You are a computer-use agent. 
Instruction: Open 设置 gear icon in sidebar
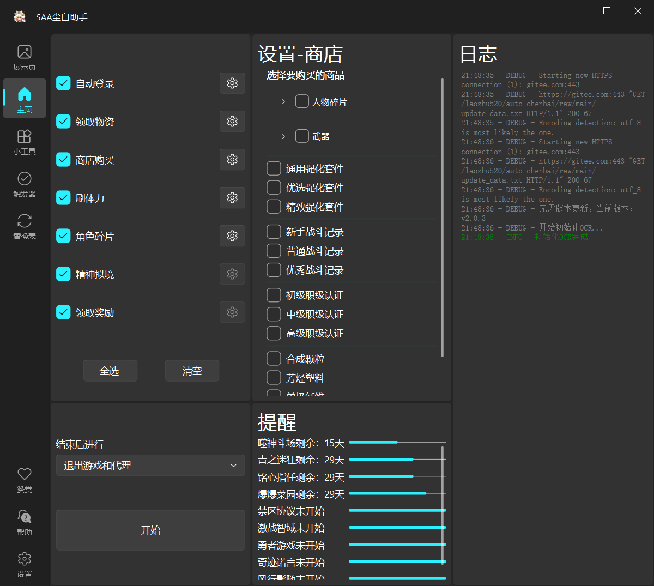pyautogui.click(x=25, y=564)
